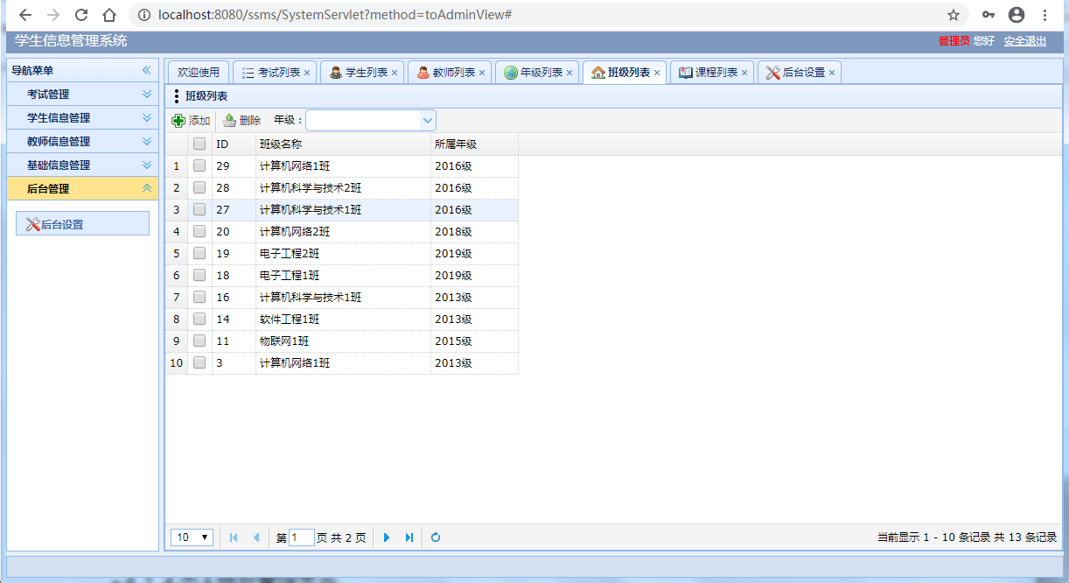Go to the next page arrow icon
This screenshot has height=583, width=1069.
click(387, 537)
